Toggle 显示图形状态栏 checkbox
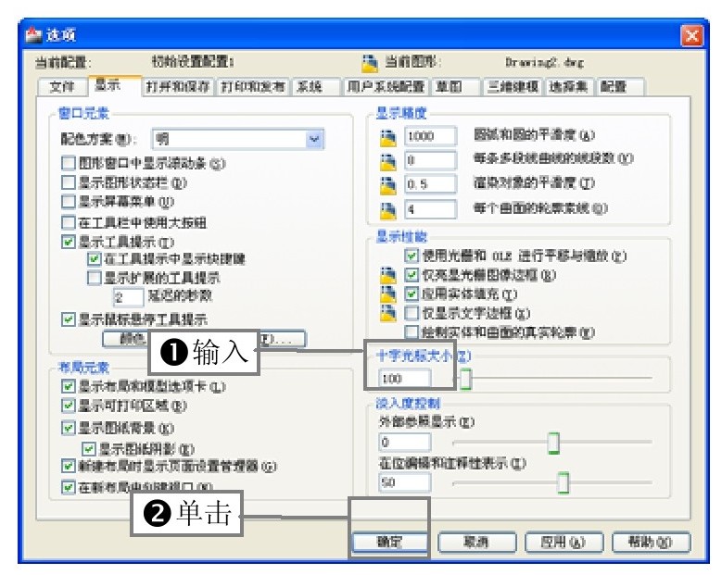 (x=69, y=182)
